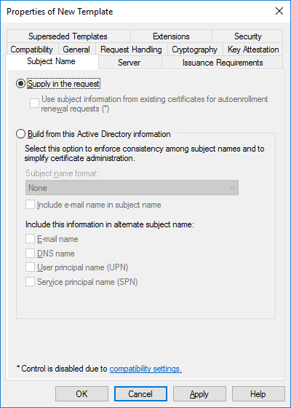Follow the compatibility settings link
Screen dimensions: 291x408
(145, 369)
